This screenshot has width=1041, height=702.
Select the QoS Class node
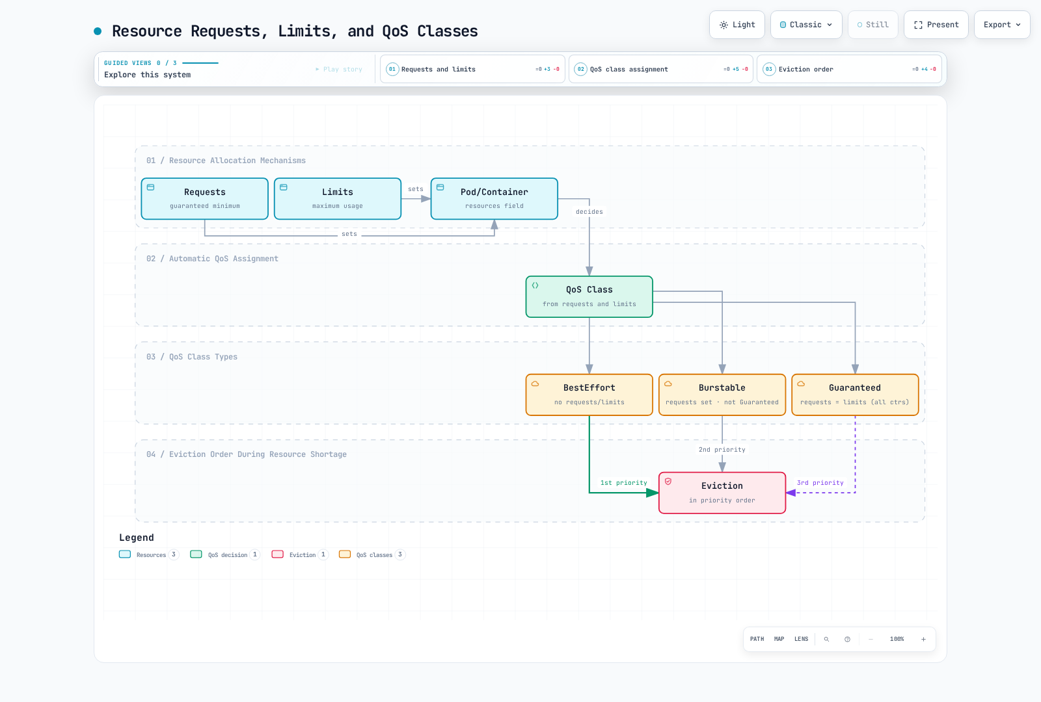click(x=589, y=297)
